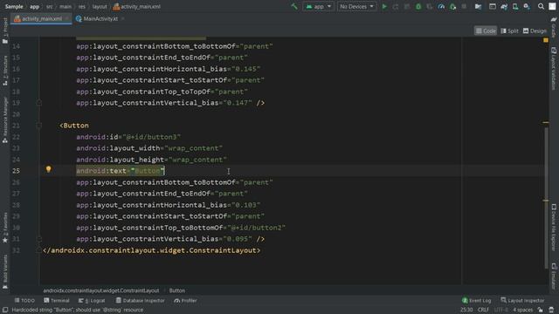Open the Emulator side panel
Viewport: 559px width, 314px height.
click(554, 276)
